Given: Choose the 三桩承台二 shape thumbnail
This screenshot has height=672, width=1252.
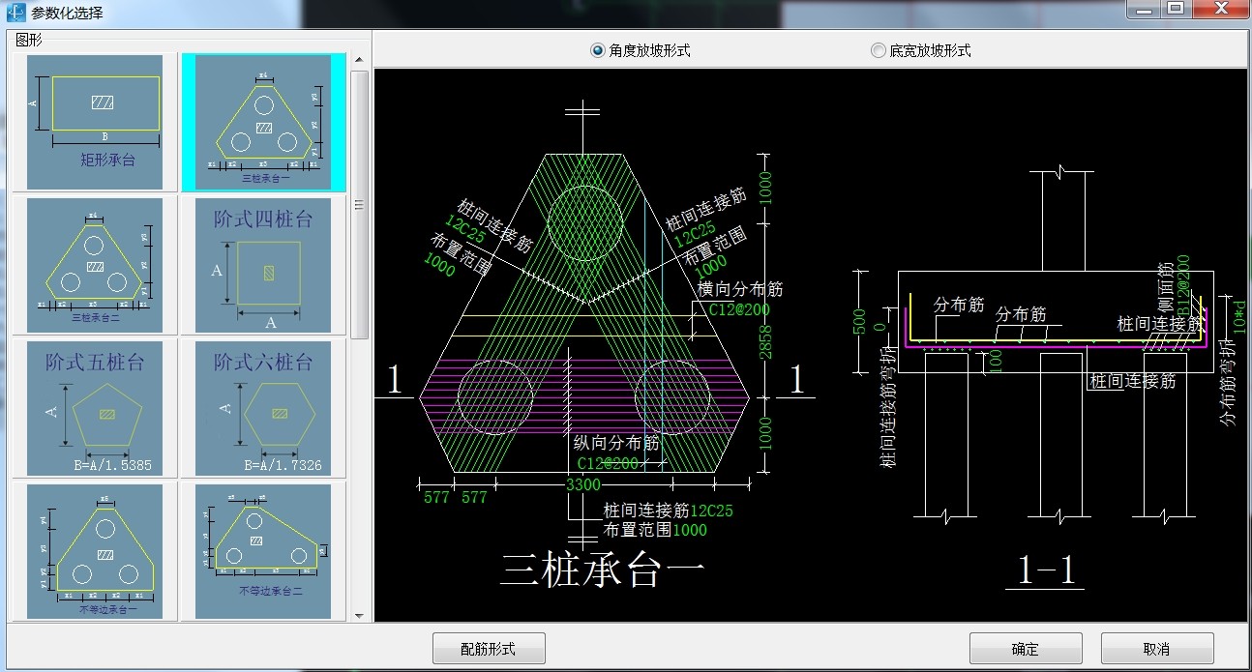Looking at the screenshot, I should (x=95, y=265).
